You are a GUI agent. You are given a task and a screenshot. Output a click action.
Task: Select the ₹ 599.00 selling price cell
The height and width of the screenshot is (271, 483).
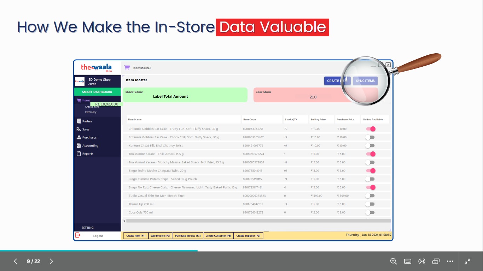pos(316,195)
